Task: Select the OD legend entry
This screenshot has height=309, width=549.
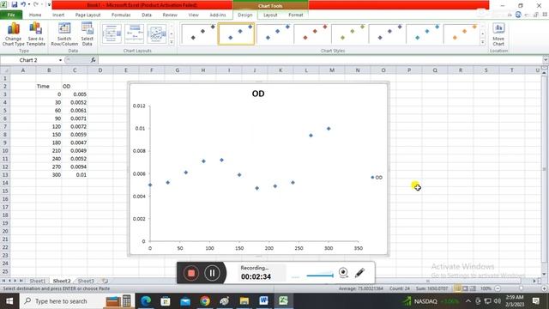Action: 377,178
